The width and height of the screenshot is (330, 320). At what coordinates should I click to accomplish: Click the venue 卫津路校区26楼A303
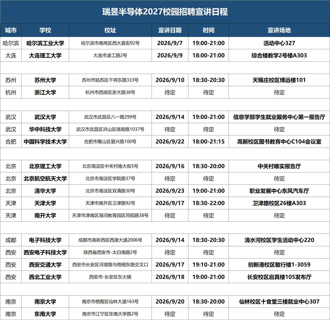pyautogui.click(x=279, y=203)
